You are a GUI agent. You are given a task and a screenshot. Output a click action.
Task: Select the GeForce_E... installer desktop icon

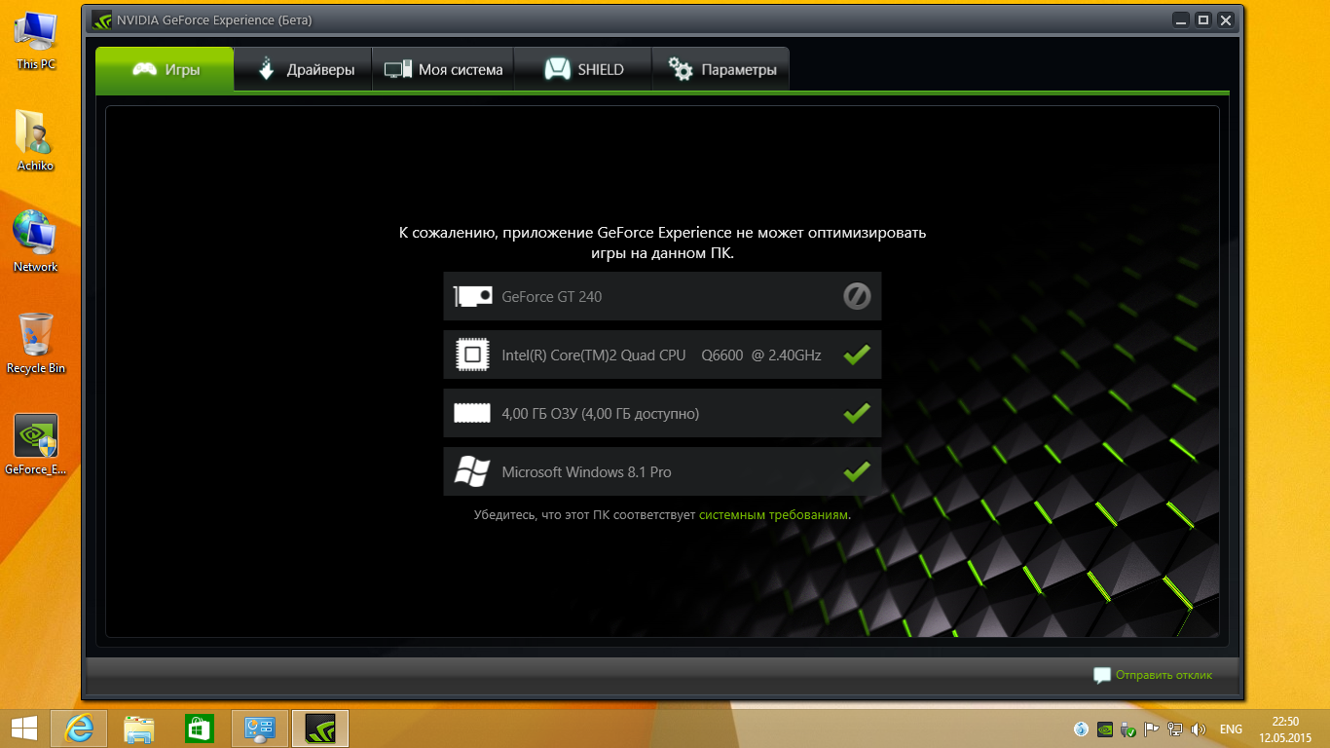(36, 445)
